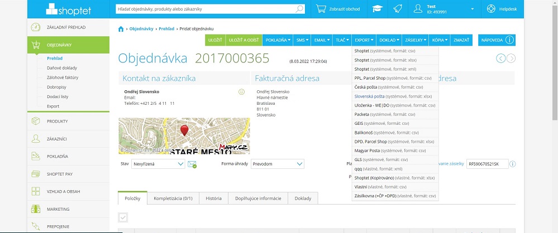This screenshot has height=233, width=558.
Task: Collapse the Export toolbar dropdown
Action: point(364,40)
